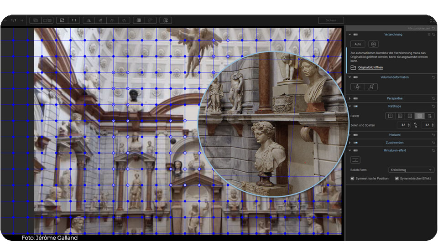Collapse the Volumendeformation section
The image size is (438, 246).
pyautogui.click(x=349, y=77)
